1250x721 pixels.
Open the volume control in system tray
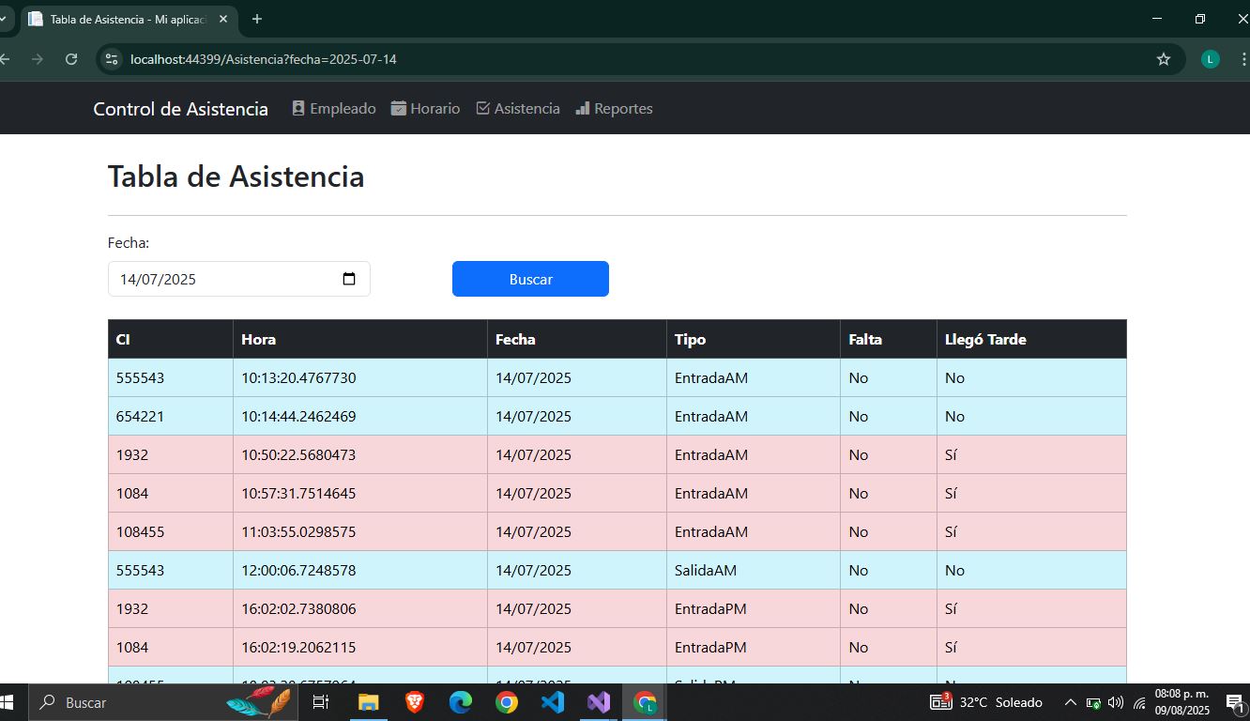(x=1116, y=702)
